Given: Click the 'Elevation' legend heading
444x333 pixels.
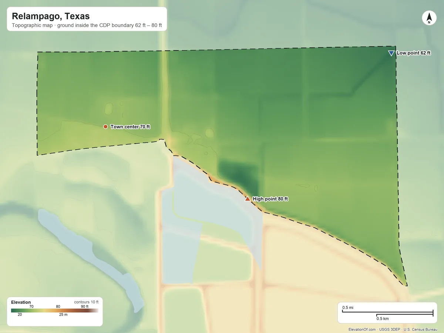Looking at the screenshot, I should 21,302.
